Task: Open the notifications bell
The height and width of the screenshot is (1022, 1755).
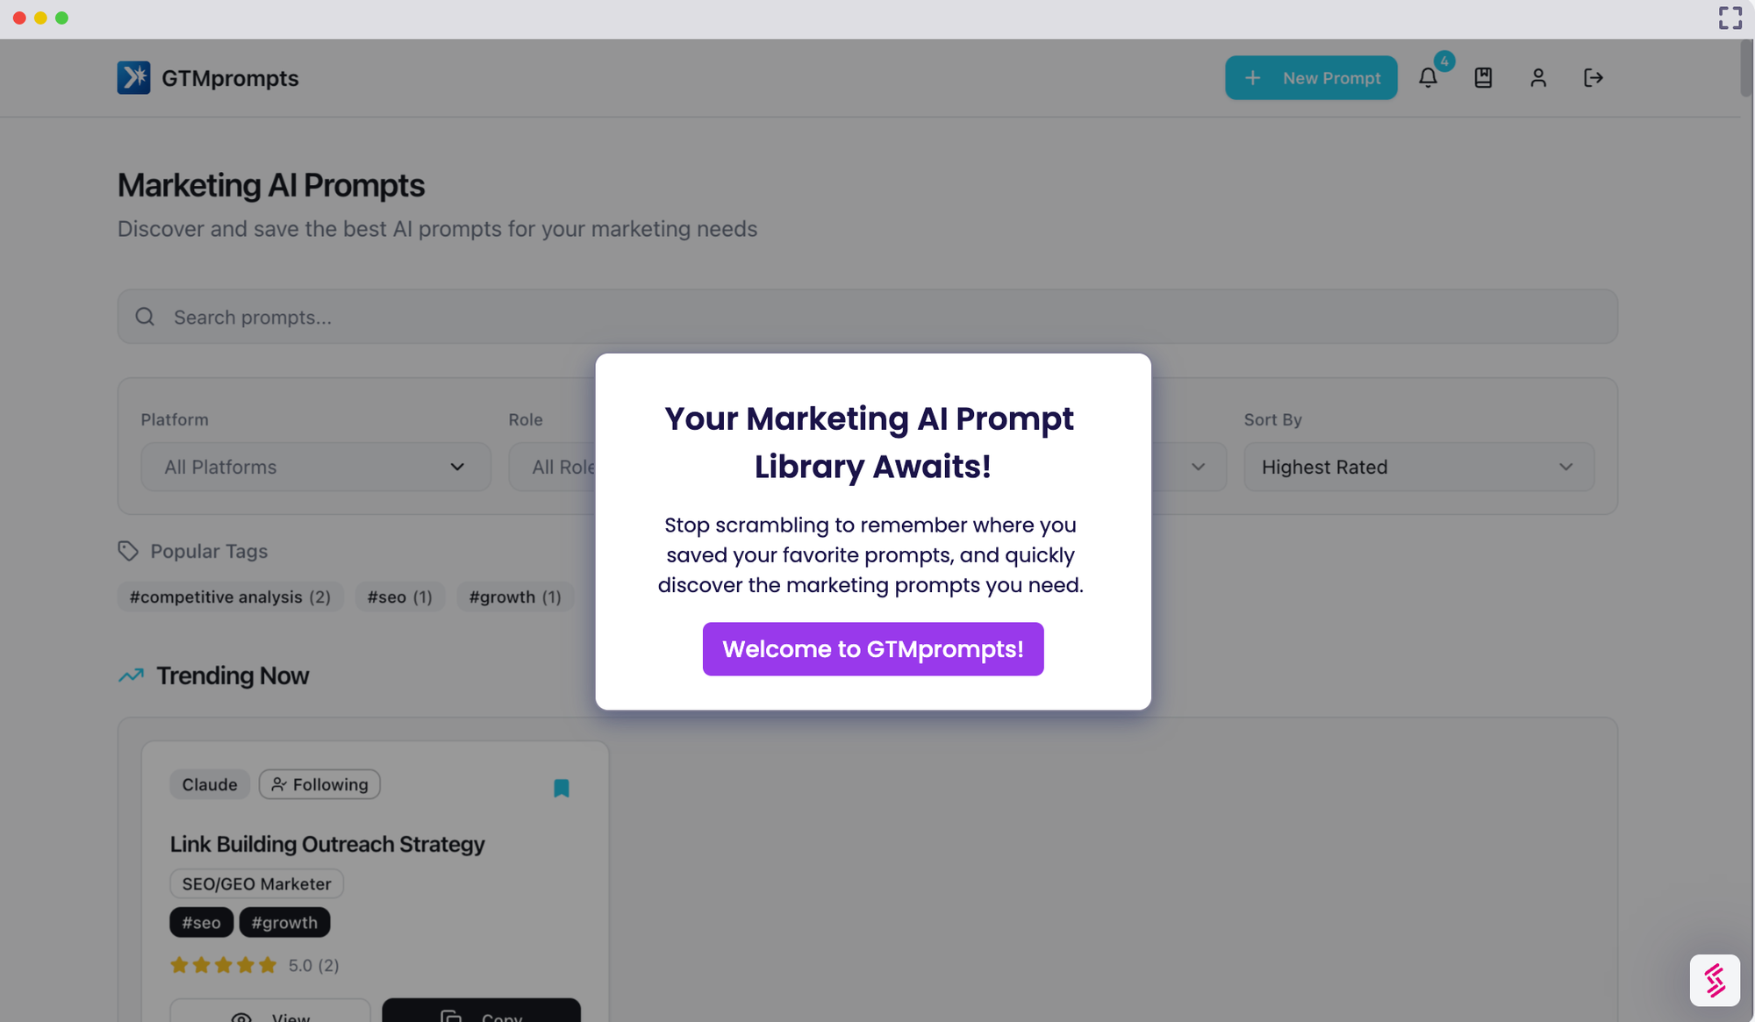Action: click(x=1428, y=78)
